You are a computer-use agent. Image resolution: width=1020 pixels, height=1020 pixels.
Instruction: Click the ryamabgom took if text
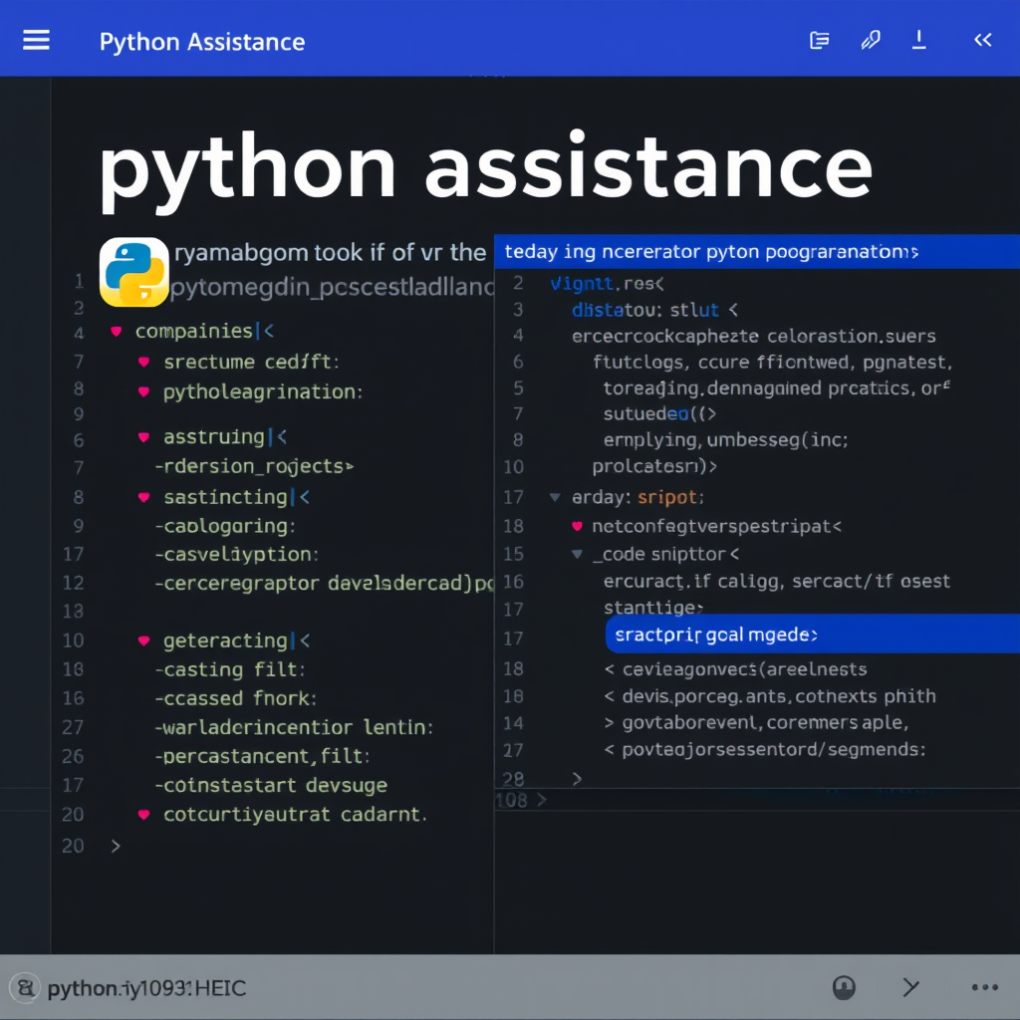[330, 252]
